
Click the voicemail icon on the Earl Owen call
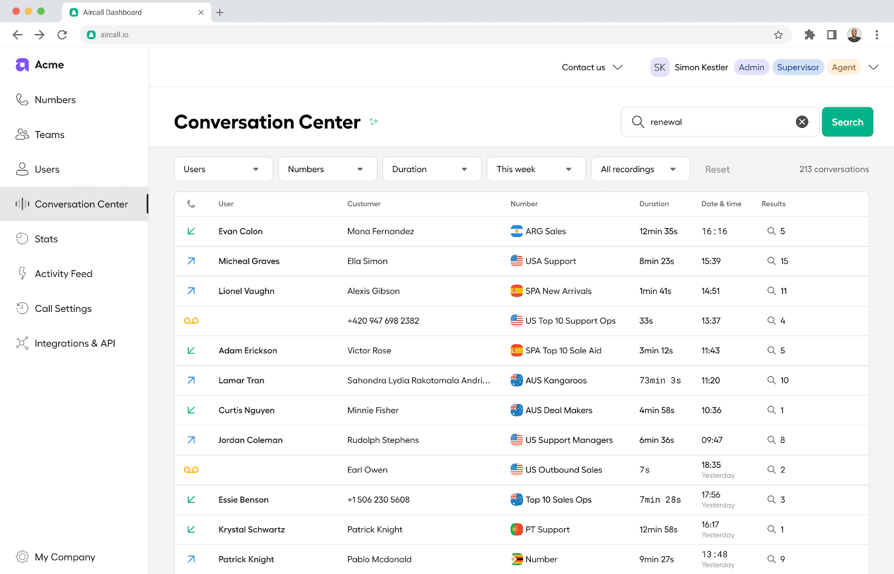(x=192, y=469)
